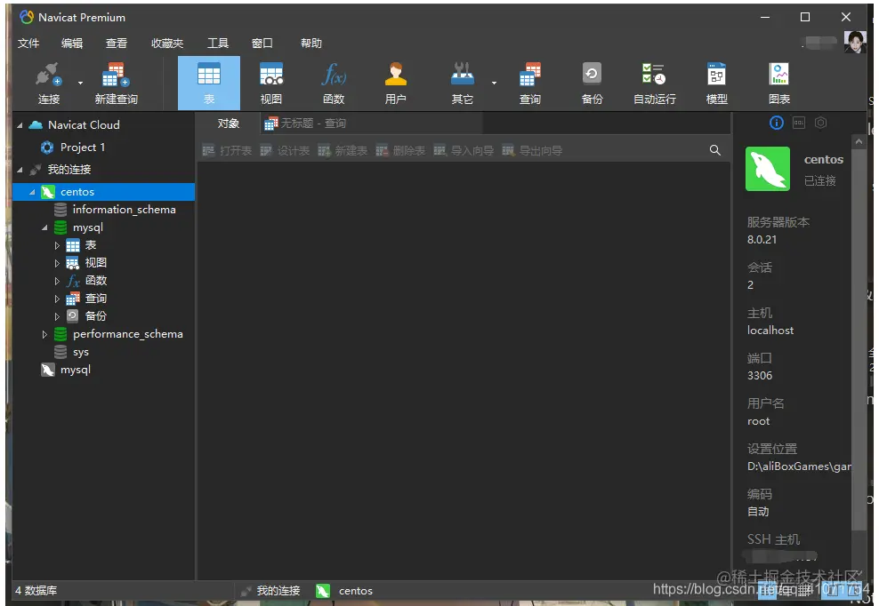The width and height of the screenshot is (879, 606).
Task: Select the sys database
Action: [x=80, y=352]
